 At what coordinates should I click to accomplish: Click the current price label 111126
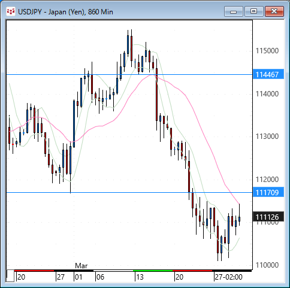coord(268,217)
